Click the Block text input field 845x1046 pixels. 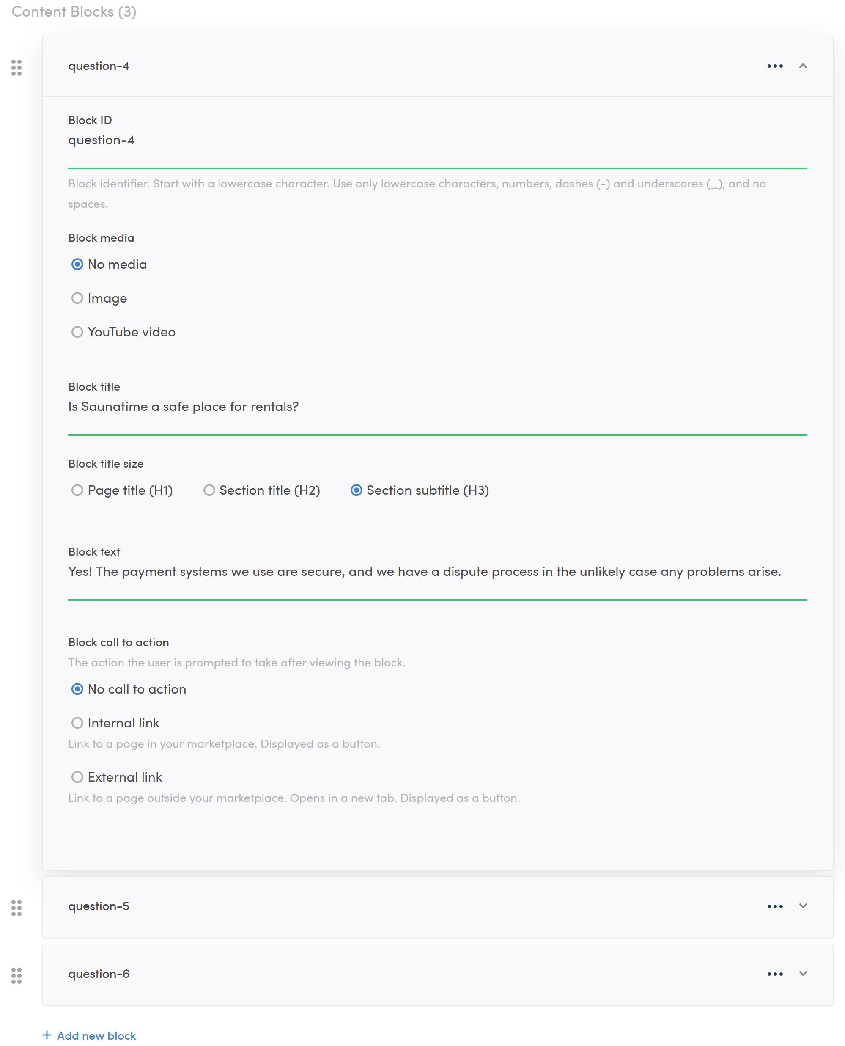click(437, 572)
